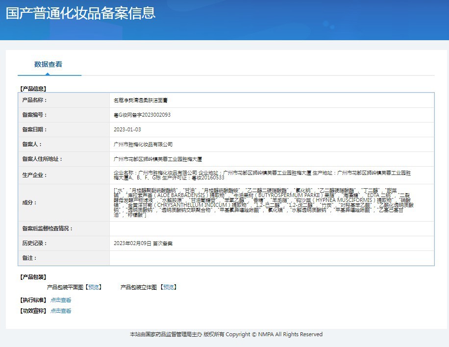Click the 国产普通化妆品备案信息 page title
449x347 pixels.
tap(80, 13)
